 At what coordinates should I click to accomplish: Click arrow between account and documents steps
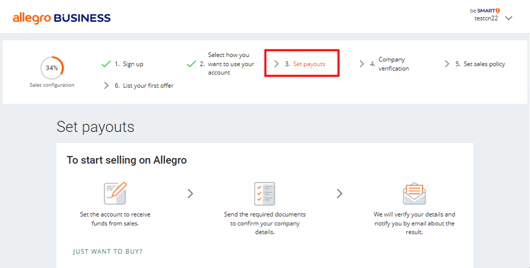pos(190,193)
